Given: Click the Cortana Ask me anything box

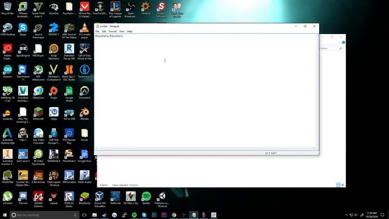Looking at the screenshot, I should 44,215.
